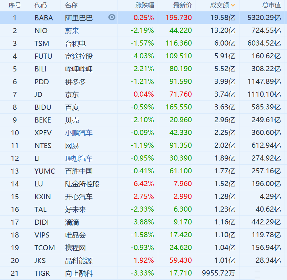Select the YUMC stock code

[45, 171]
